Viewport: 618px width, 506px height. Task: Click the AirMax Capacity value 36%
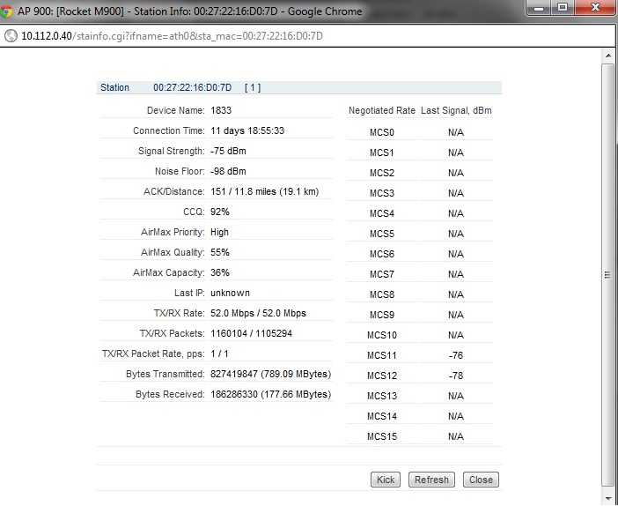(x=220, y=272)
